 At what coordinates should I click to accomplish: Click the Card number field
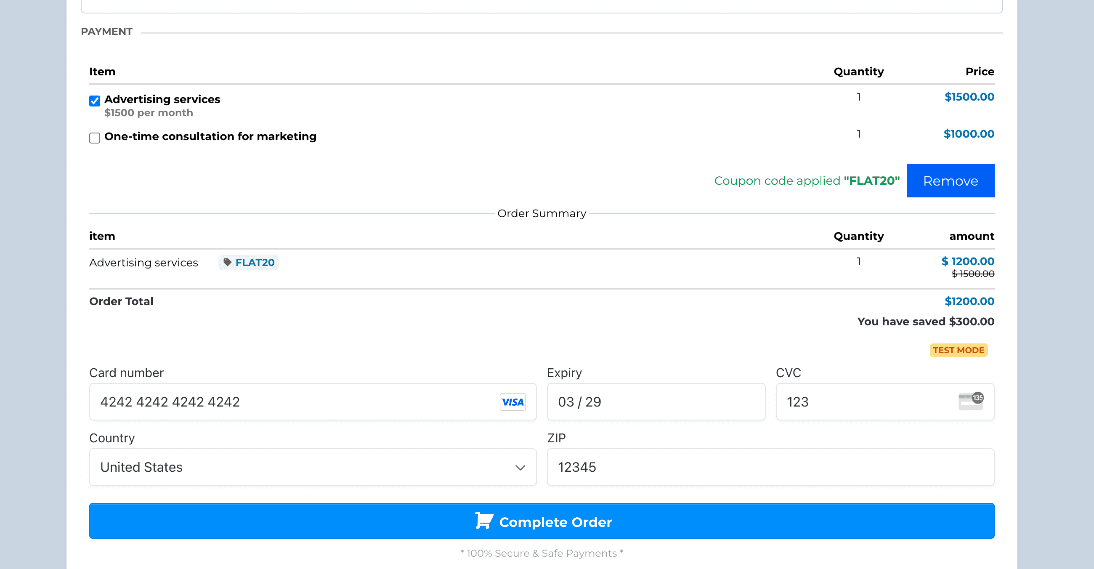coord(313,401)
